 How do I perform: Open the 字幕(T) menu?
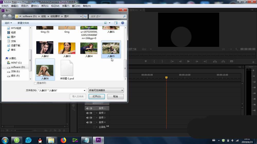pyautogui.click(x=66, y=6)
